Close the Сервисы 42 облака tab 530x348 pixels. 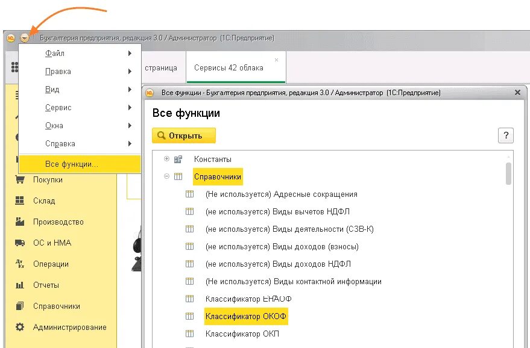(x=277, y=60)
